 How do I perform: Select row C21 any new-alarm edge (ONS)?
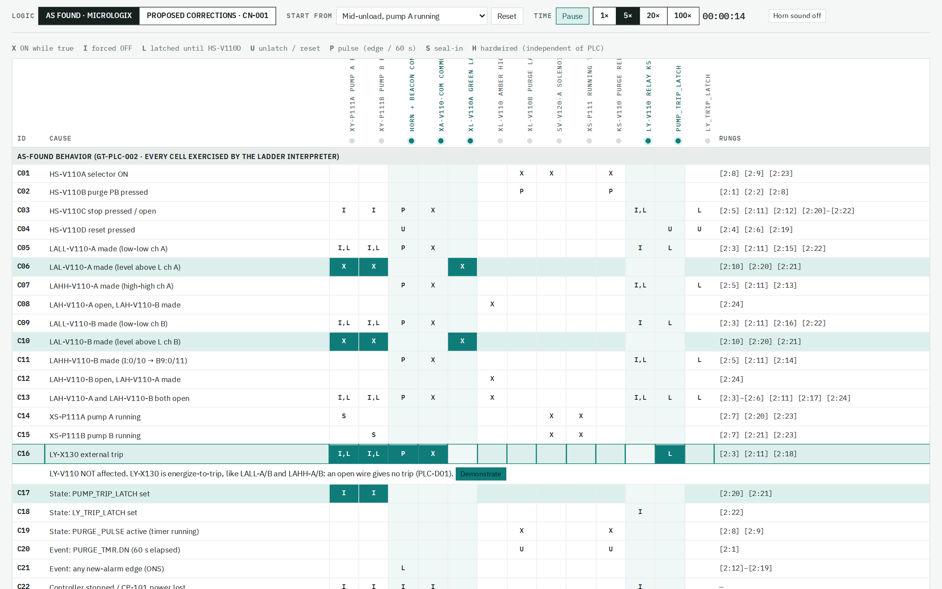tap(471, 568)
